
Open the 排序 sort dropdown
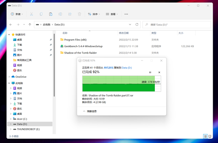[x=94, y=14]
